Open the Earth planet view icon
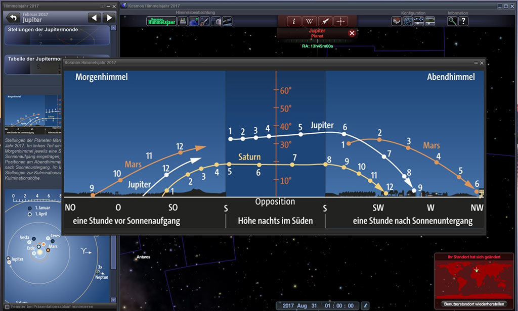 (194, 21)
